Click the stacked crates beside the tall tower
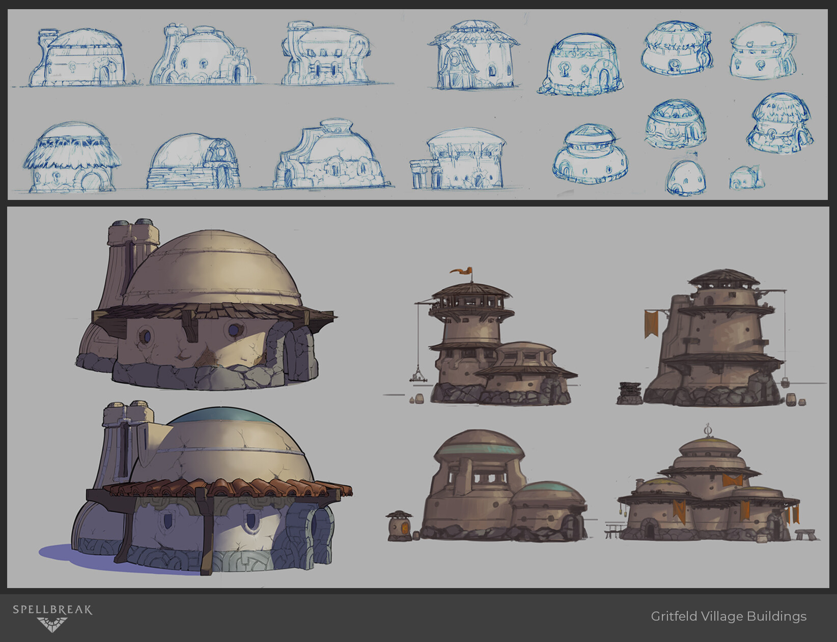Image resolution: width=837 pixels, height=642 pixels. pyautogui.click(x=630, y=393)
